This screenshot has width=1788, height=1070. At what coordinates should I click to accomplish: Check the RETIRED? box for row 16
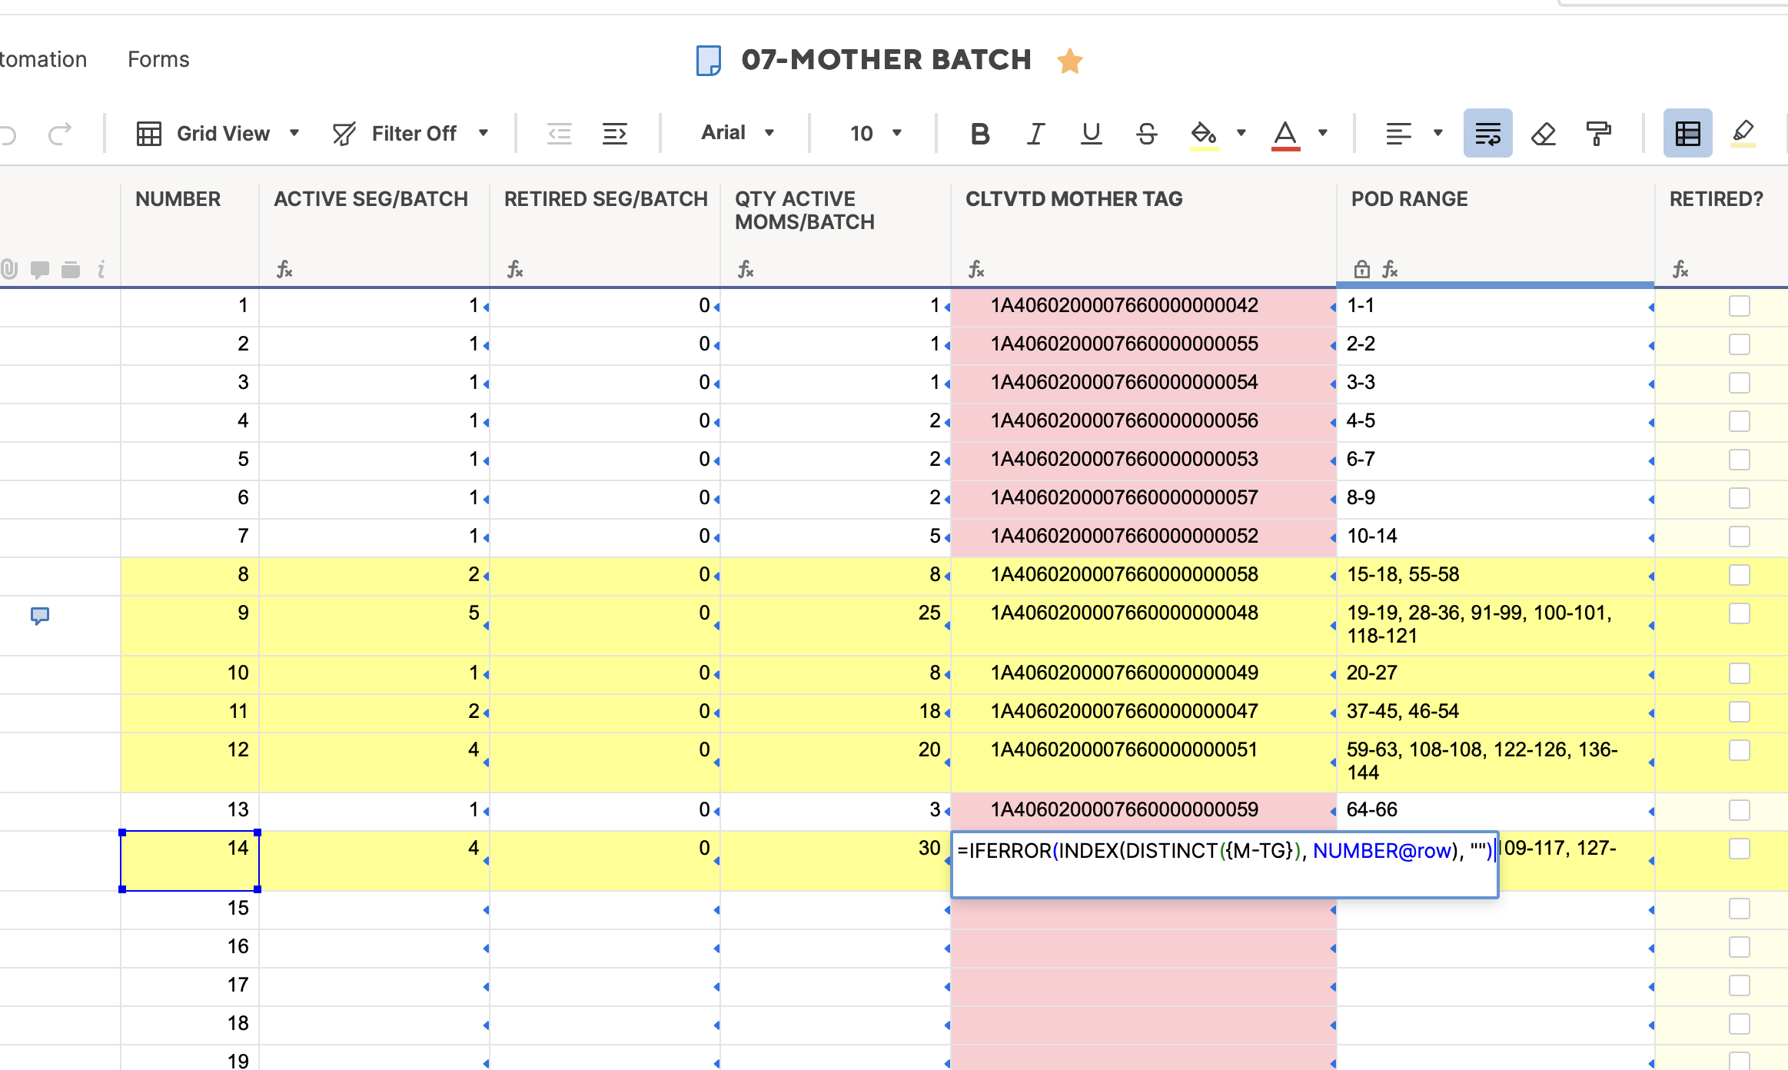click(1740, 947)
